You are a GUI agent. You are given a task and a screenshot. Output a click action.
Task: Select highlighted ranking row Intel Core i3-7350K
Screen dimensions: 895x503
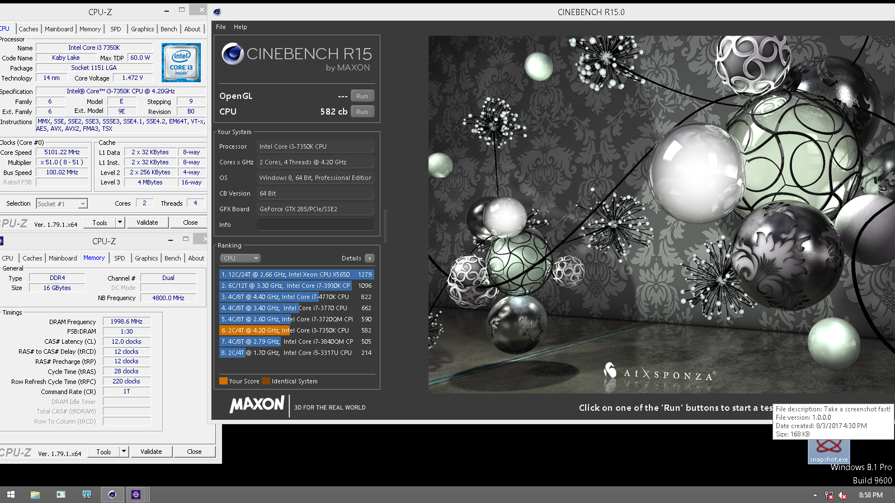296,330
